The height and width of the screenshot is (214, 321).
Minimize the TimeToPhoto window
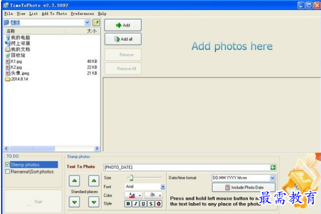301,5
